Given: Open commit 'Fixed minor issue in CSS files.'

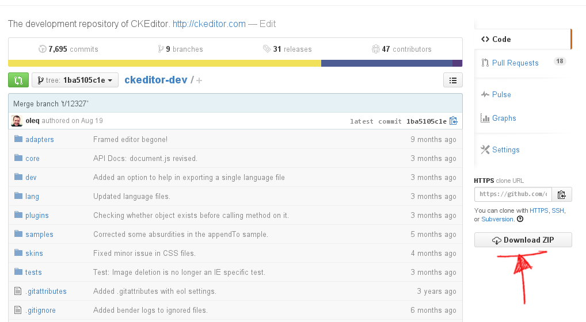Looking at the screenshot, I should [144, 254].
